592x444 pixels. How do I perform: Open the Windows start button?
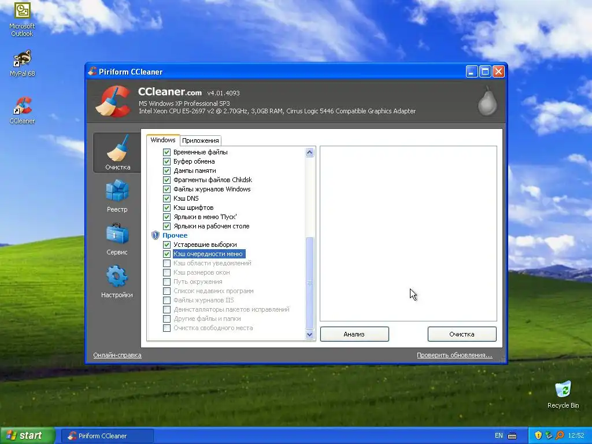27,435
